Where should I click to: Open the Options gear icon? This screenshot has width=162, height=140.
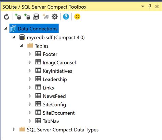[55, 17]
